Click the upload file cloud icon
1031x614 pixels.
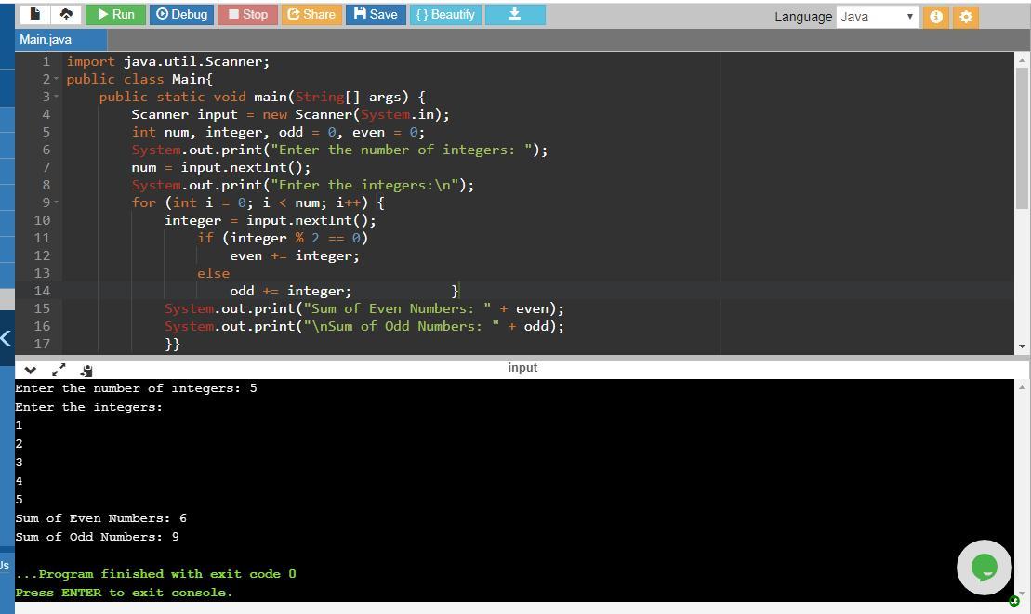tap(65, 14)
